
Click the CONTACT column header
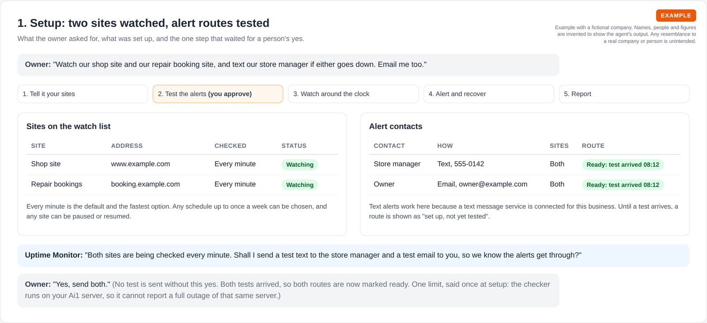(389, 146)
